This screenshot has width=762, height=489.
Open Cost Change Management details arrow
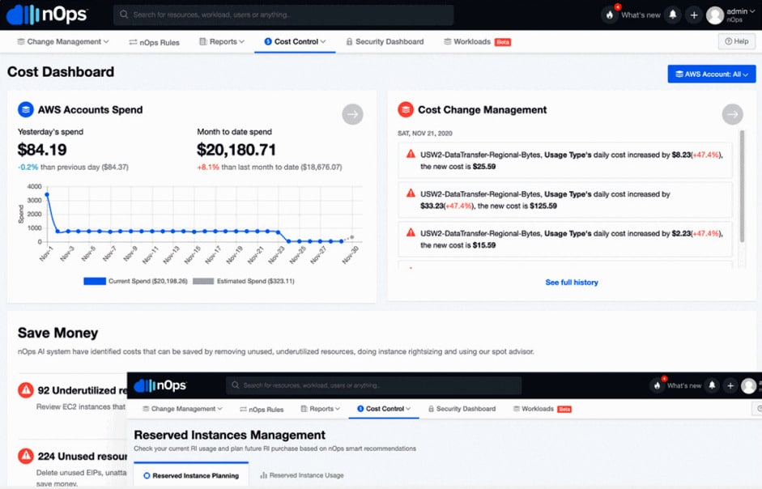(x=732, y=114)
